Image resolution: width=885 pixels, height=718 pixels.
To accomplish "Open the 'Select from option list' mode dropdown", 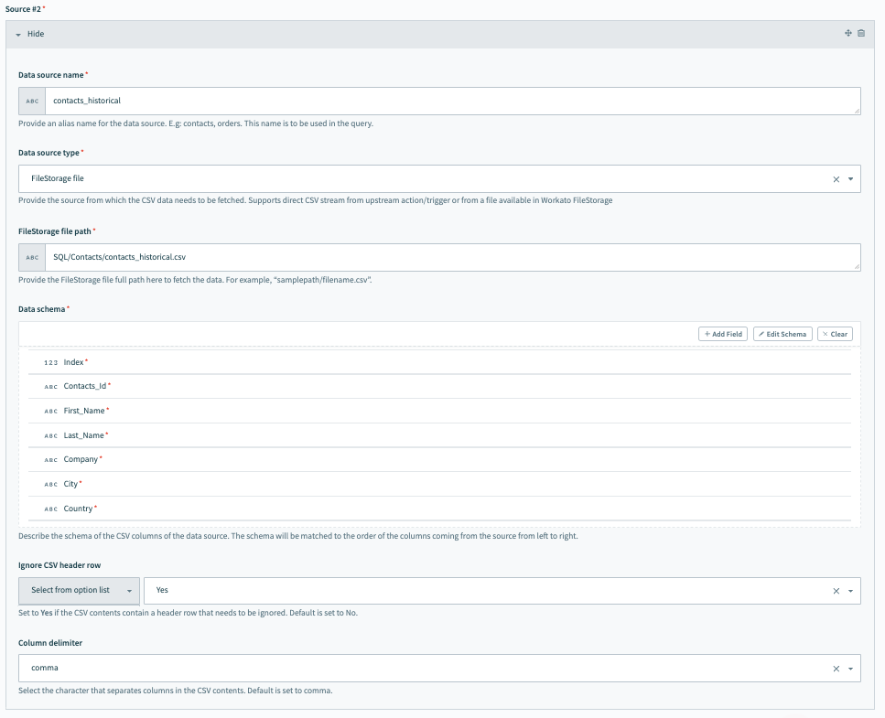I will click(79, 591).
